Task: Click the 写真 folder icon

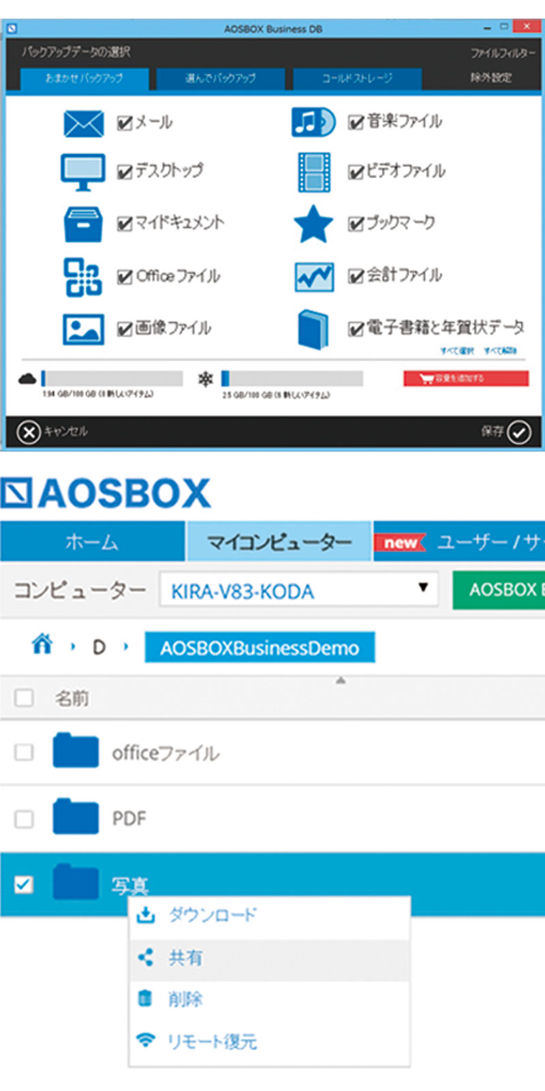Action: pyautogui.click(x=76, y=882)
